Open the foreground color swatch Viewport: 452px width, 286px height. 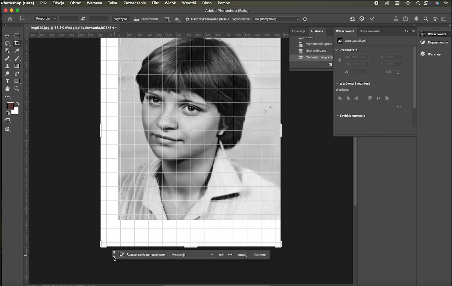pyautogui.click(x=10, y=106)
